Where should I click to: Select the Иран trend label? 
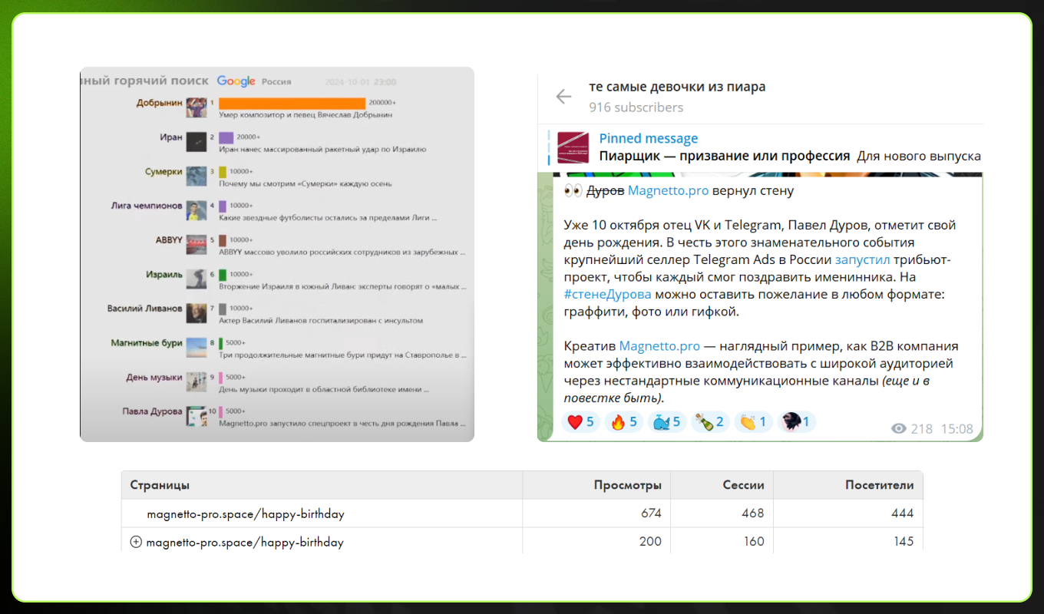tap(172, 137)
